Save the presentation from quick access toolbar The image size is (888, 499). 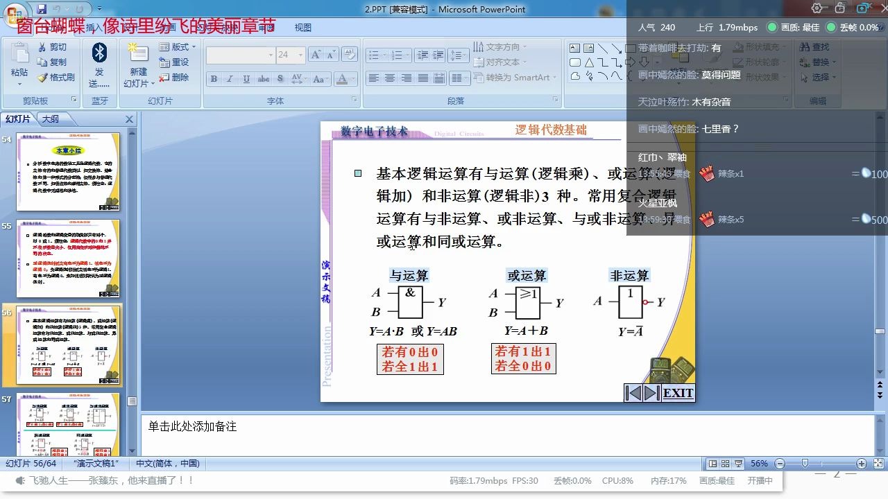(42, 9)
